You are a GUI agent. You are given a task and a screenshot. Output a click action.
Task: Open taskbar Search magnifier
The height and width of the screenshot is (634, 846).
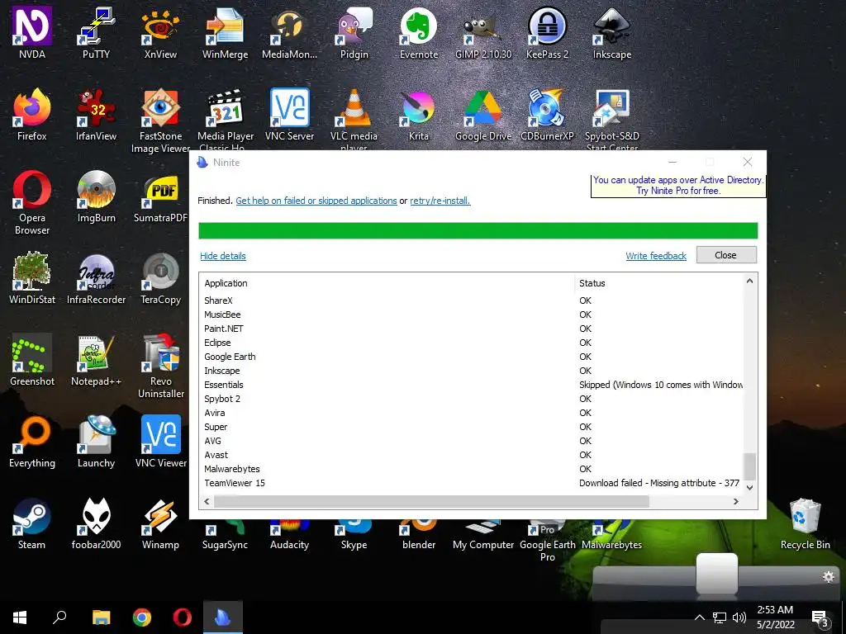point(59,617)
